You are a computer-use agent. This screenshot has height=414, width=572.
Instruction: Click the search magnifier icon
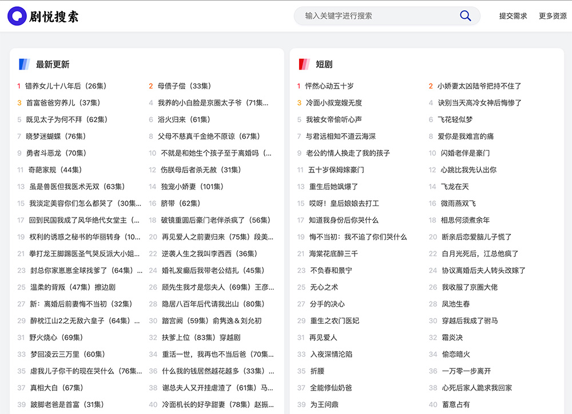(465, 15)
